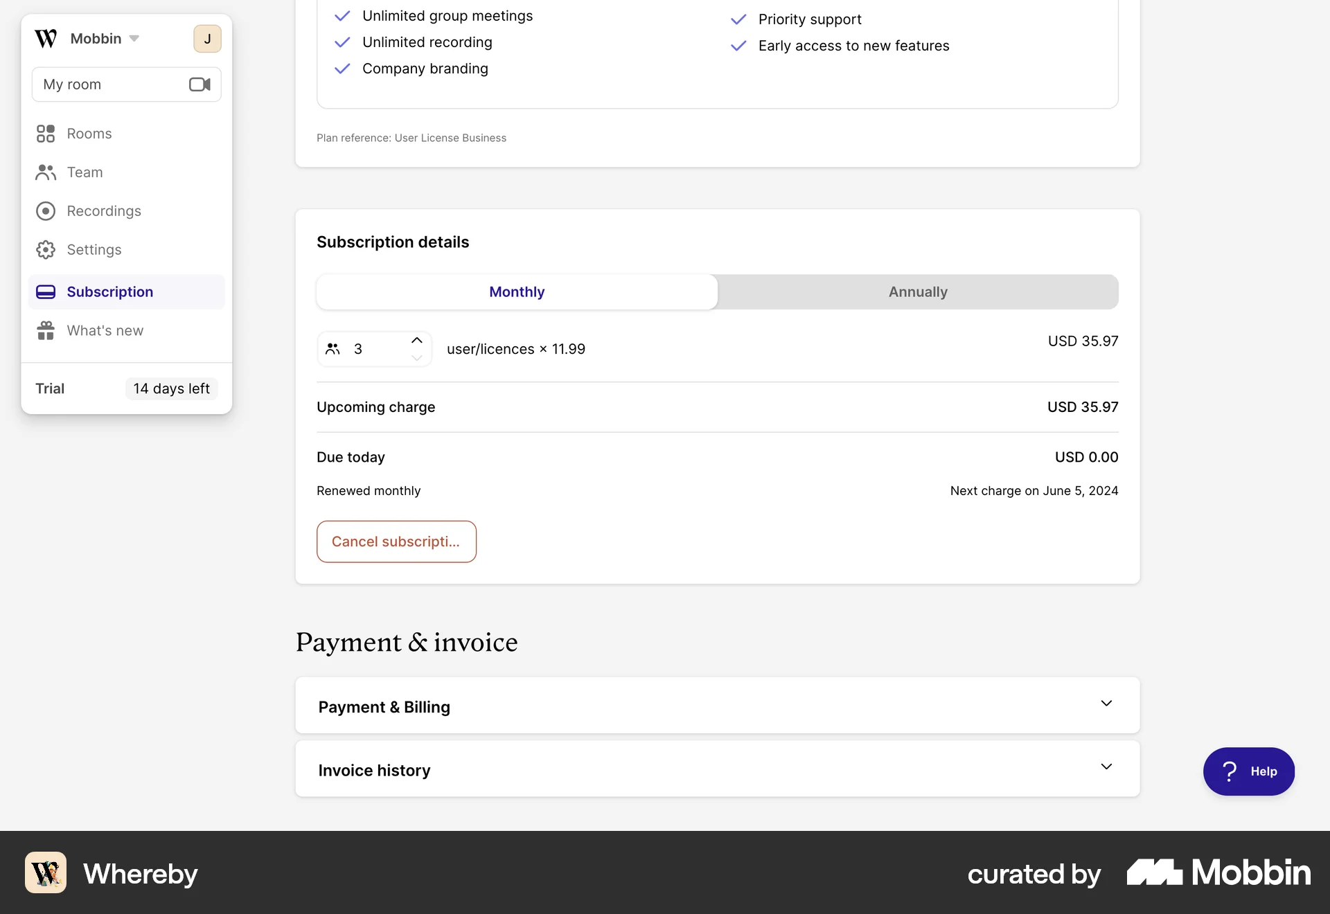Click the 14 days left trial badge

point(171,388)
